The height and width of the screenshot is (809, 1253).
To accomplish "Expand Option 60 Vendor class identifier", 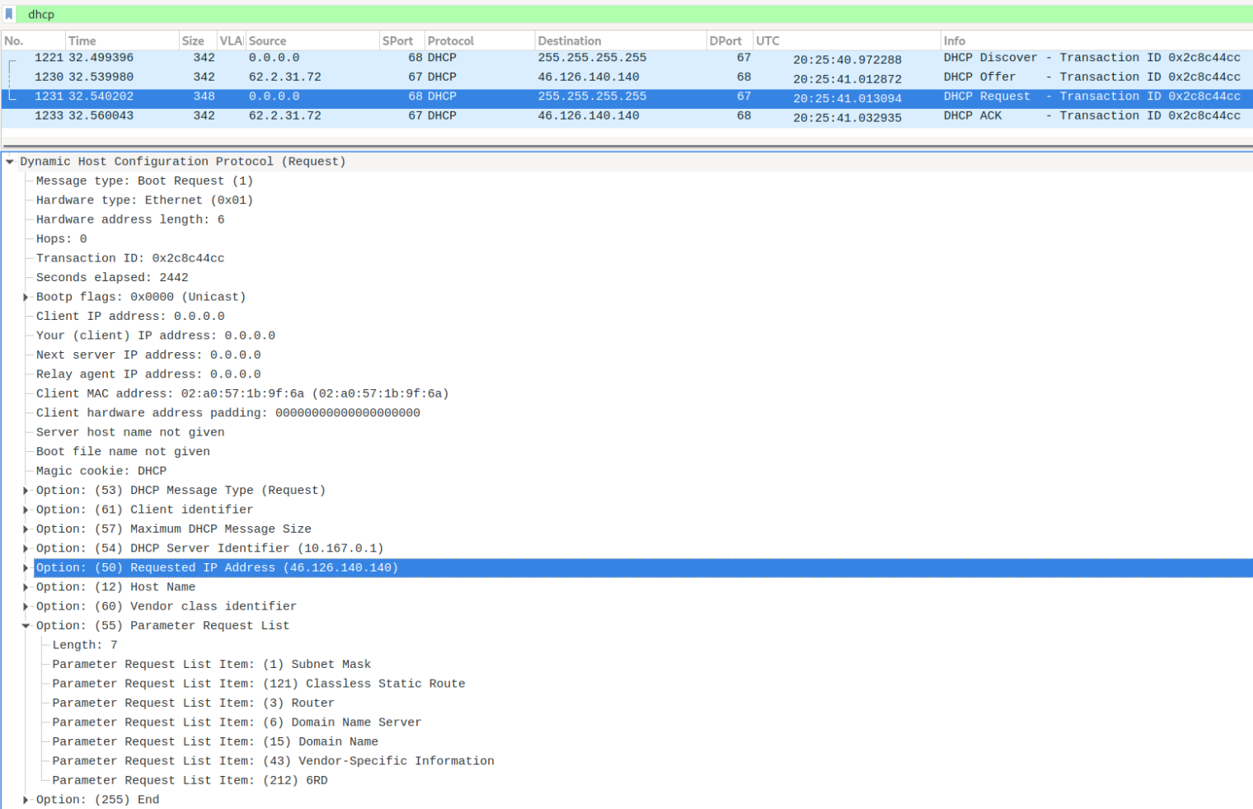I will [x=26, y=606].
